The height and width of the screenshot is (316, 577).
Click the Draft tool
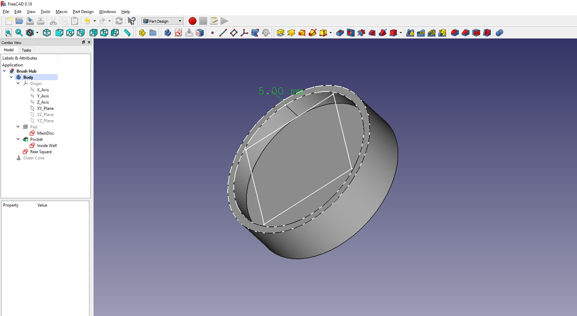[476, 33]
